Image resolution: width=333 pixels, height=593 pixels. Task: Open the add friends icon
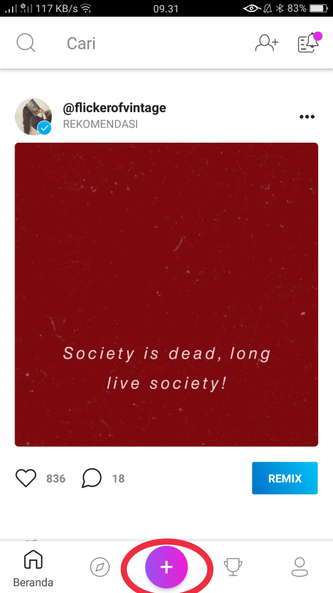[x=266, y=43]
